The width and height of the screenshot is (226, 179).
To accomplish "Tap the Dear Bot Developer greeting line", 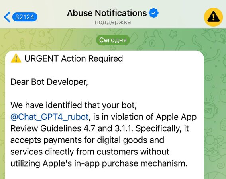I will pos(49,82).
